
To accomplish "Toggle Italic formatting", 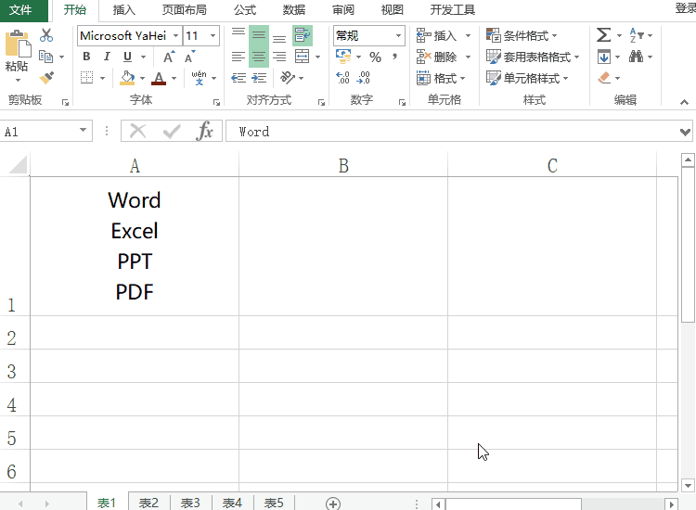I will (107, 57).
